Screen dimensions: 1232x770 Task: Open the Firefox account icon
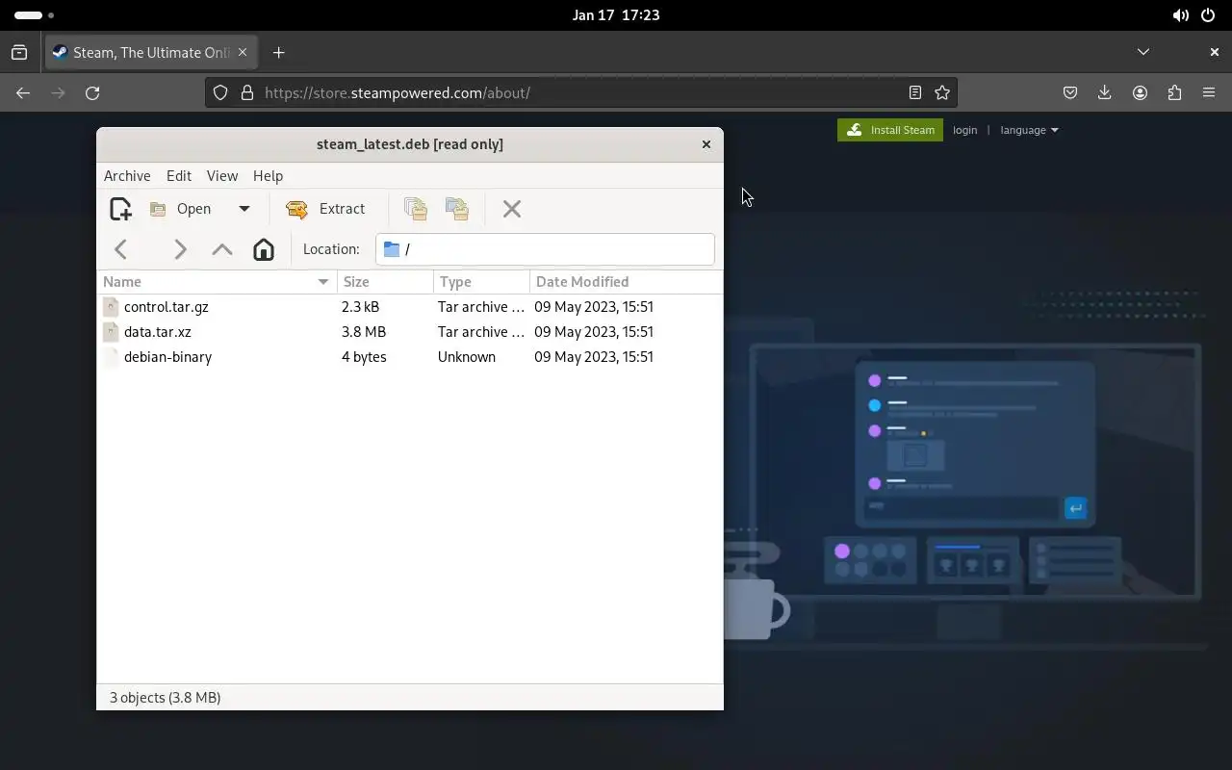1140,92
